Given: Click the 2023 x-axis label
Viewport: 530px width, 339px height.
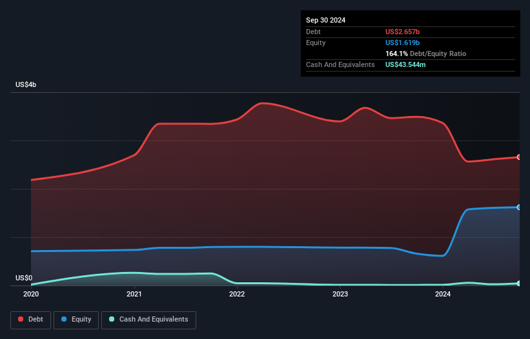Looking at the screenshot, I should click(x=340, y=294).
